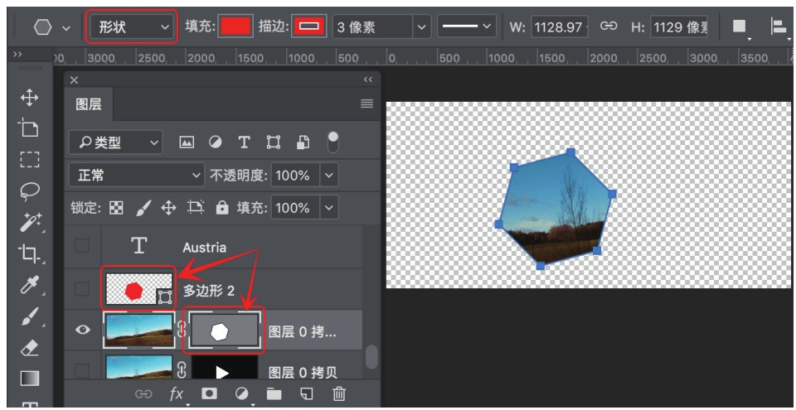
Task: Expand the collapsed toolbar arrows
Action: tap(17, 54)
